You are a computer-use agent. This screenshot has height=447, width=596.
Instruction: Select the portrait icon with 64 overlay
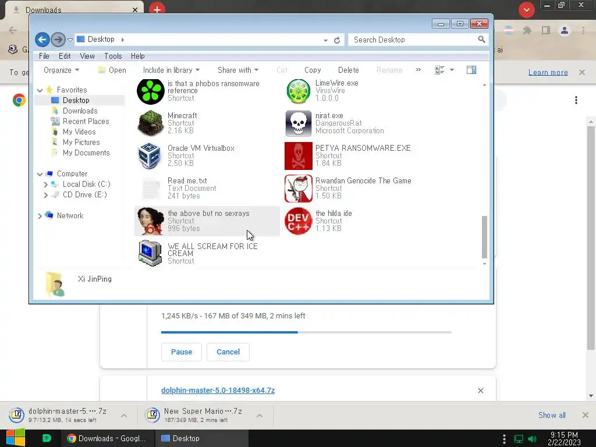[151, 221]
